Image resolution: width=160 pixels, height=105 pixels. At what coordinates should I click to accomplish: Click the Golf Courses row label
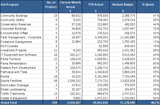[9, 46]
